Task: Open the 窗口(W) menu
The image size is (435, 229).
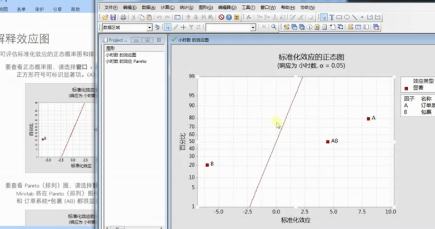Action: click(x=268, y=7)
